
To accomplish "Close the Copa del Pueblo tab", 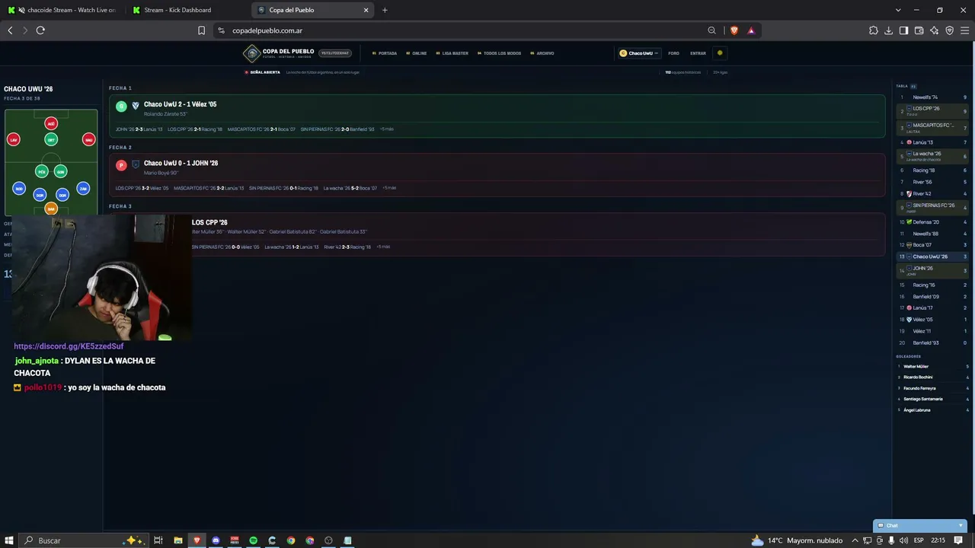I will (366, 10).
